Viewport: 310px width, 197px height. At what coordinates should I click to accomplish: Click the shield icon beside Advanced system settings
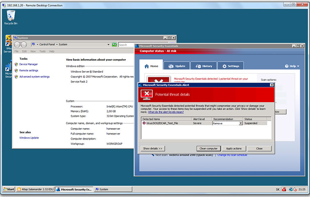click(16, 77)
